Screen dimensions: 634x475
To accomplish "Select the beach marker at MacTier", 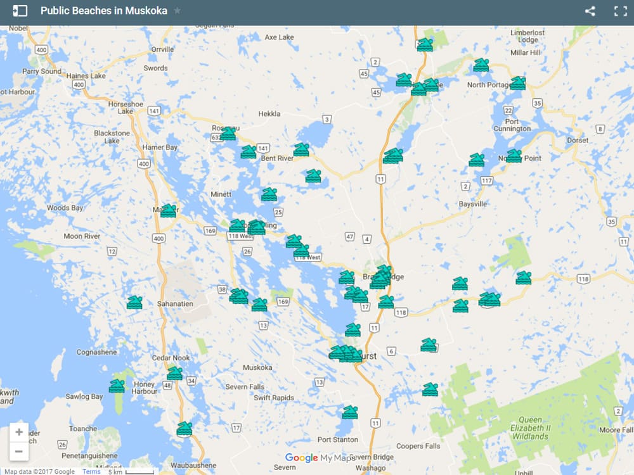I will tap(168, 211).
